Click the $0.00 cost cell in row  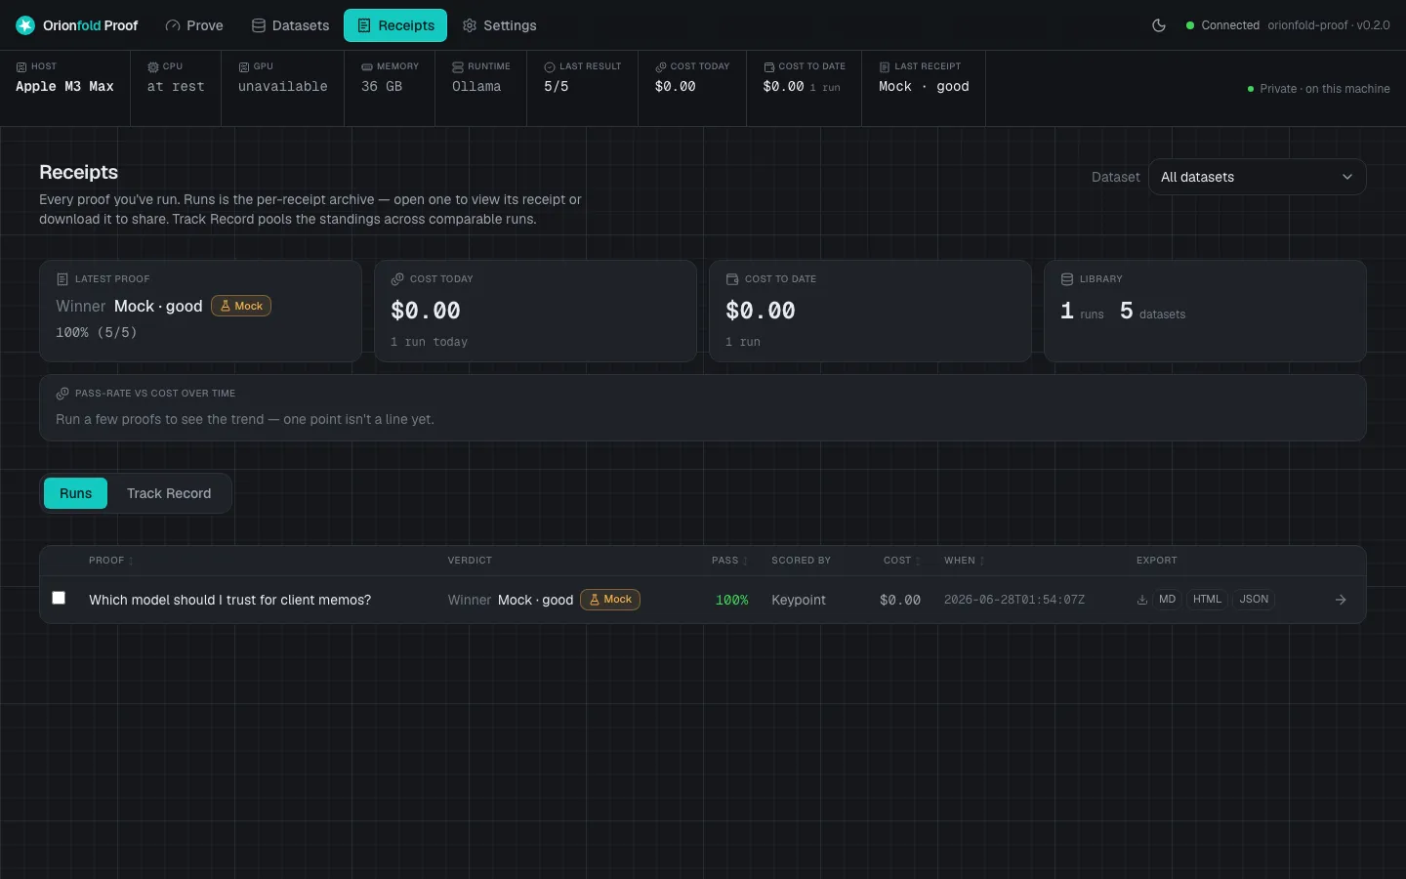[x=900, y=600]
